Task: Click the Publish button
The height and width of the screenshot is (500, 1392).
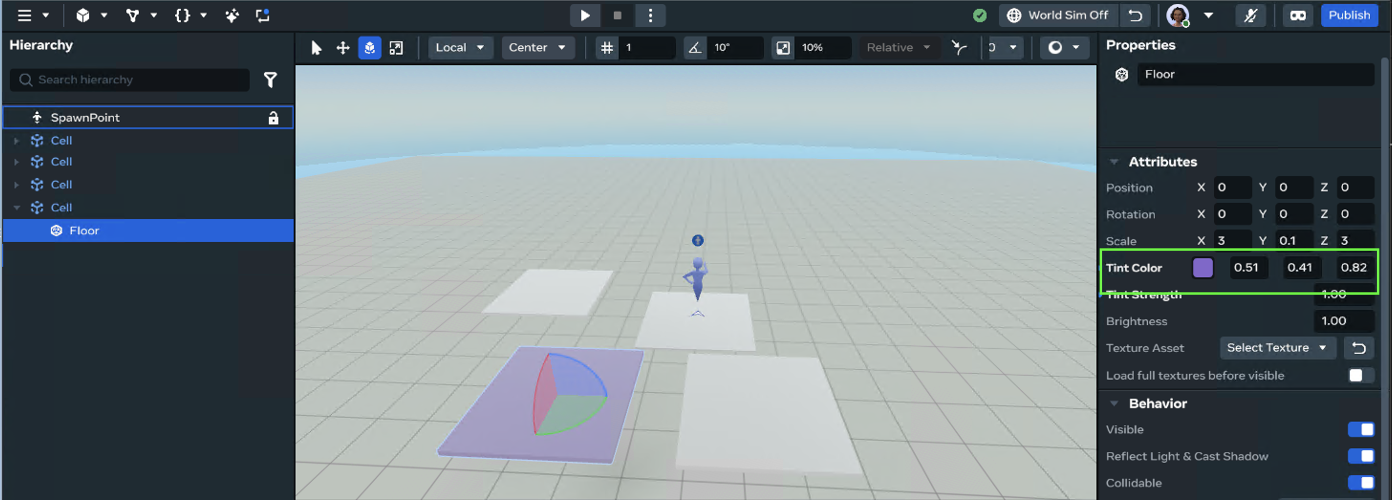Action: (1349, 16)
